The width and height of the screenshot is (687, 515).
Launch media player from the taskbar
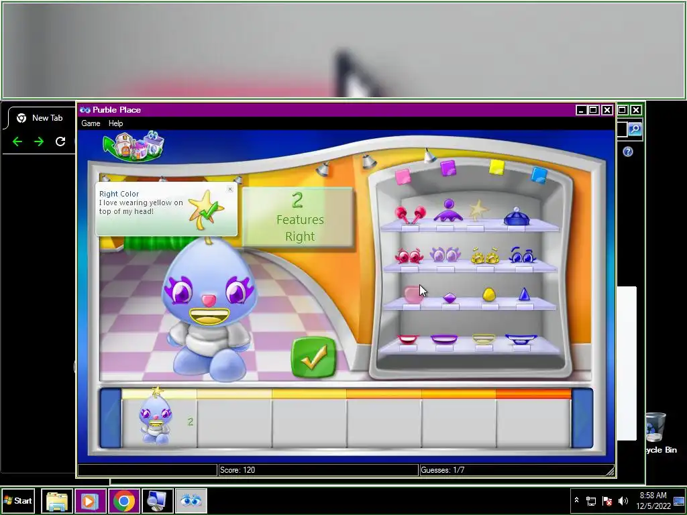click(91, 501)
